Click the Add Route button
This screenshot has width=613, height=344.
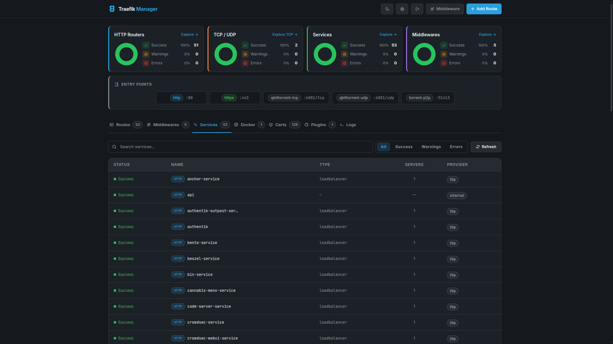pyautogui.click(x=484, y=9)
